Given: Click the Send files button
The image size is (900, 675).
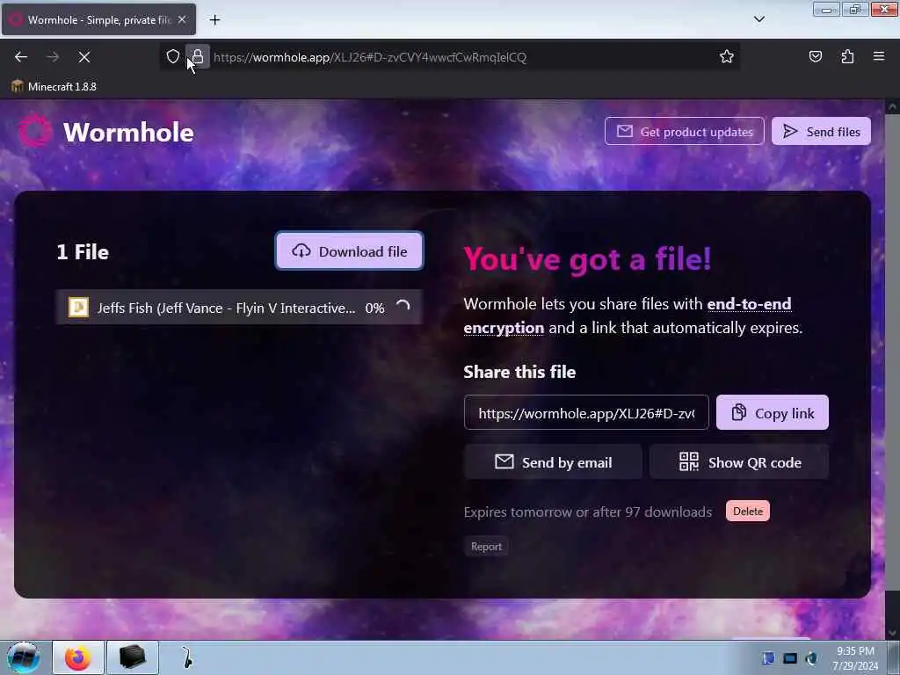Looking at the screenshot, I should (x=821, y=132).
